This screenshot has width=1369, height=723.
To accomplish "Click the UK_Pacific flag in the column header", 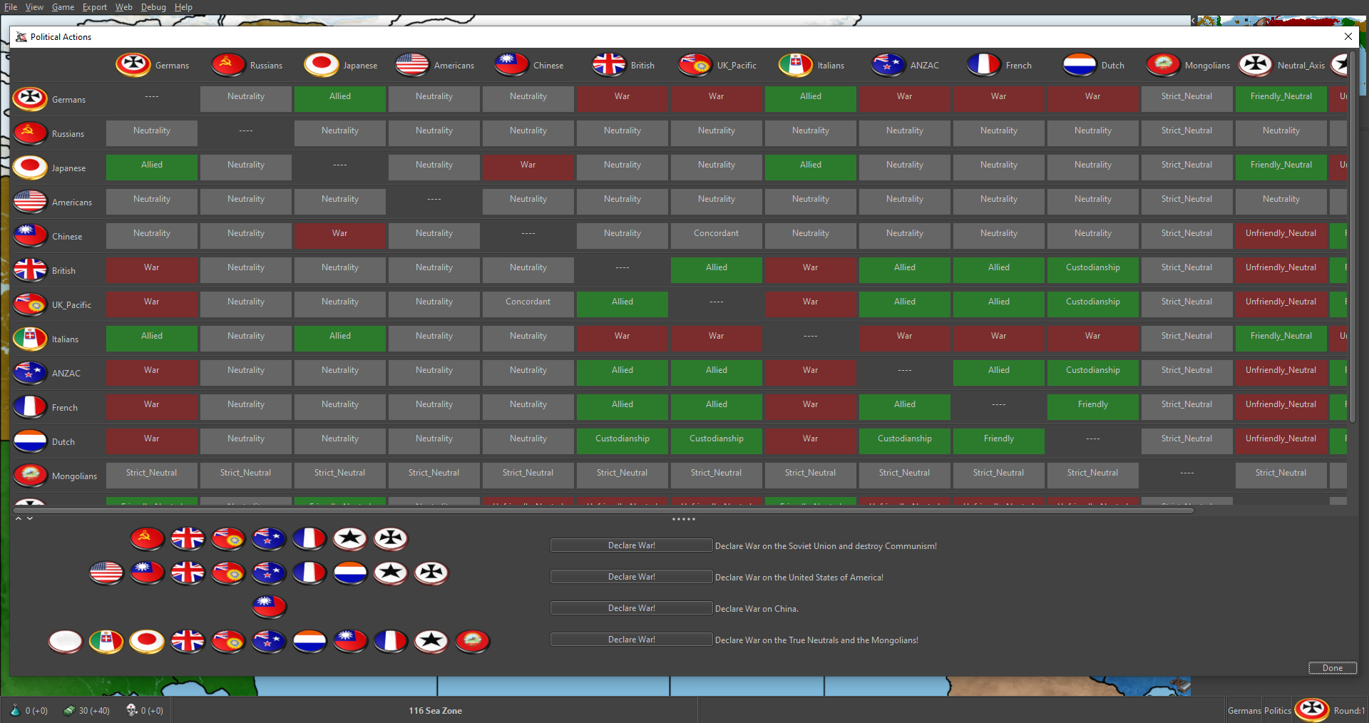I will pos(695,65).
